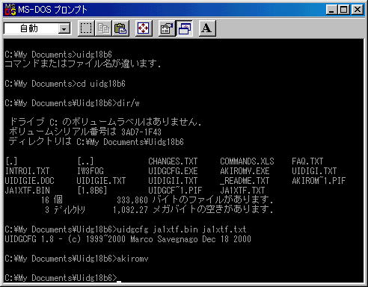Open Font settings with the A icon
368x287 pixels.
(207, 28)
